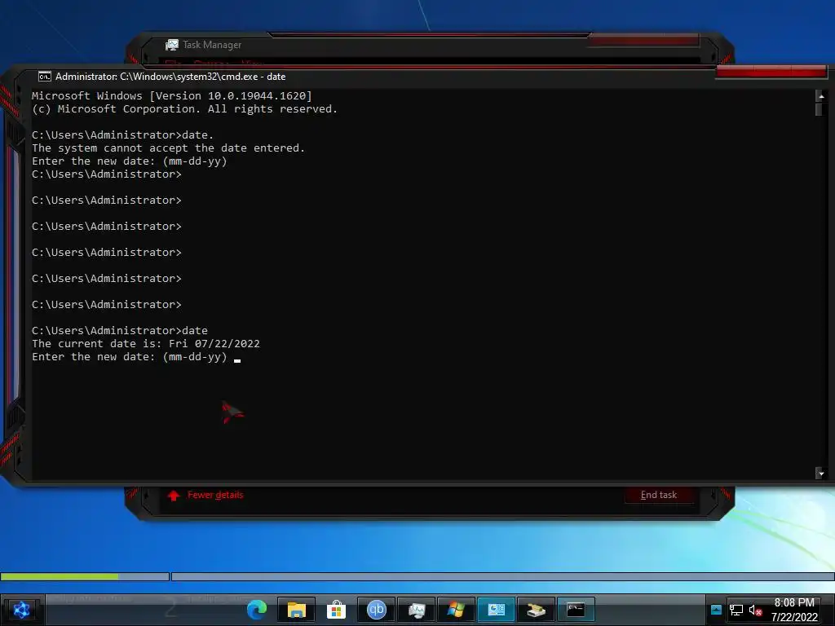
Task: Click Fewer details in Task Manager
Action: [x=215, y=495]
